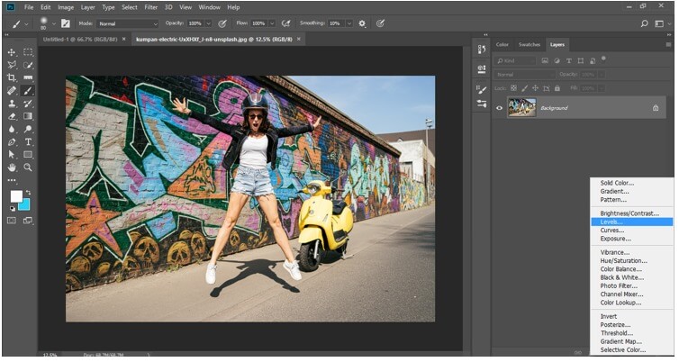The width and height of the screenshot is (679, 362).
Task: Select the Eraser tool
Action: coord(12,116)
